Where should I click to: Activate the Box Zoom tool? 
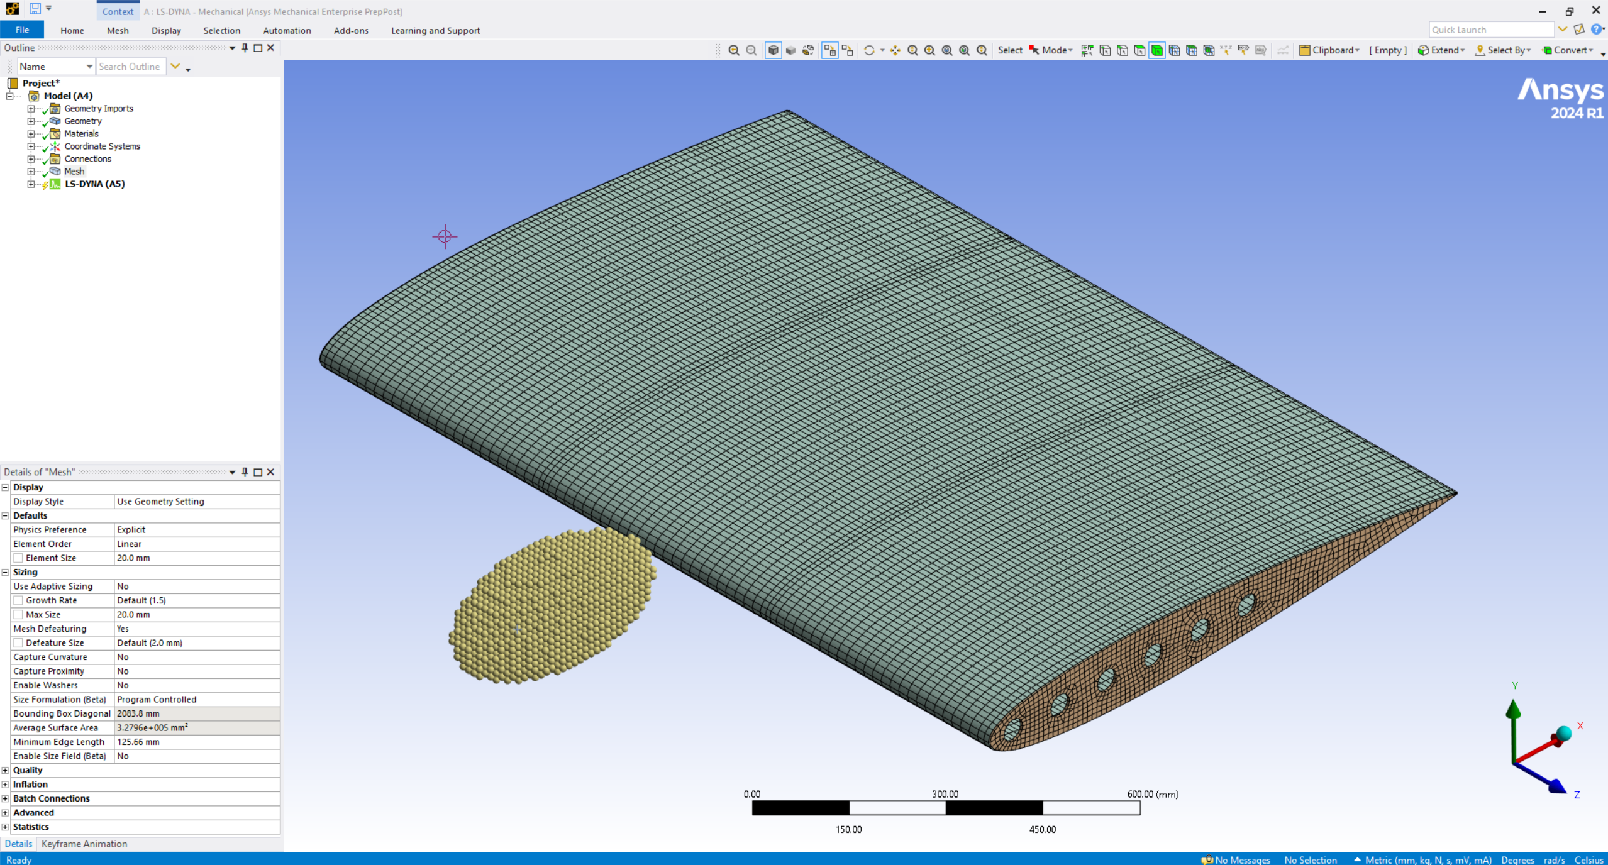point(929,50)
